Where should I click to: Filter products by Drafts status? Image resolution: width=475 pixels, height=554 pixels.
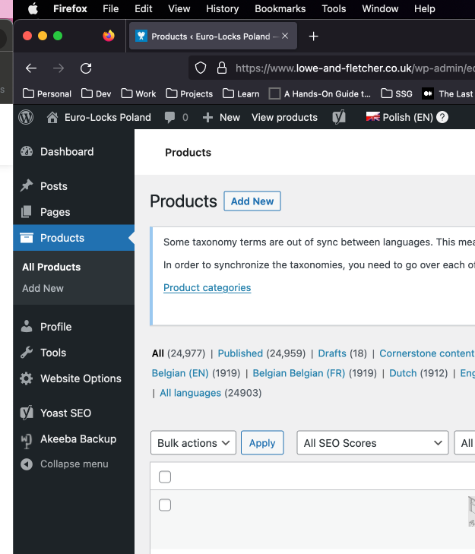coord(331,353)
